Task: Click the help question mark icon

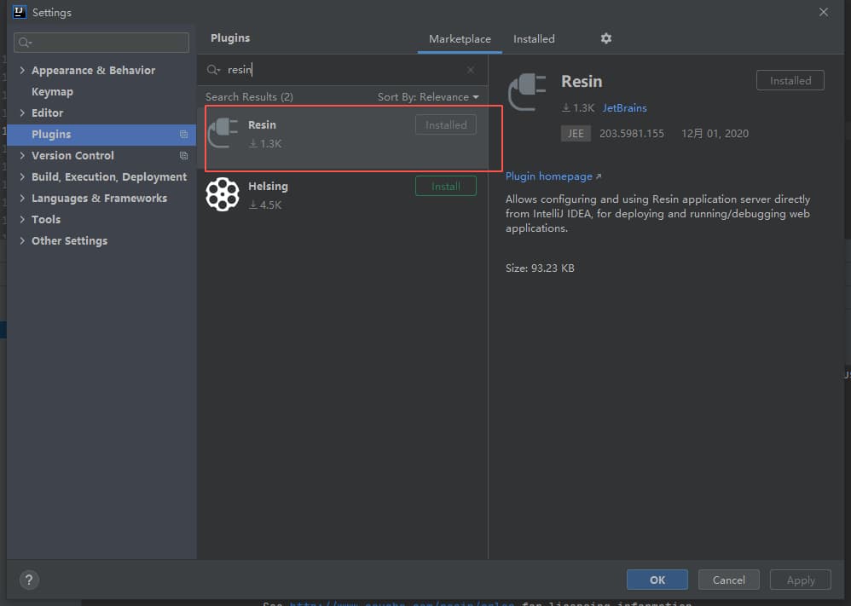Action: coord(28,580)
